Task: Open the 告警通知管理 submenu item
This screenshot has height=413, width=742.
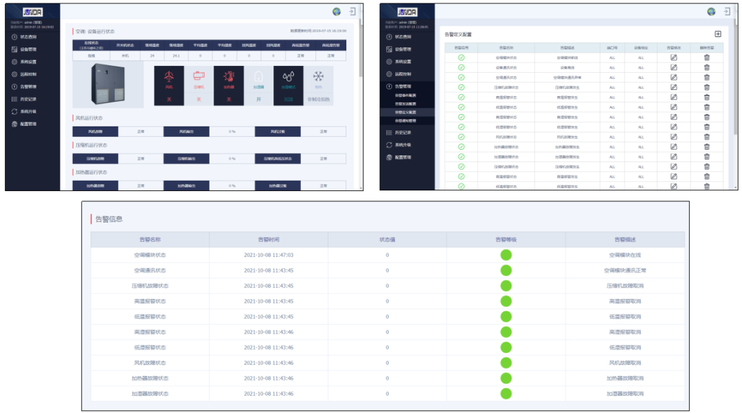Action: coord(405,120)
